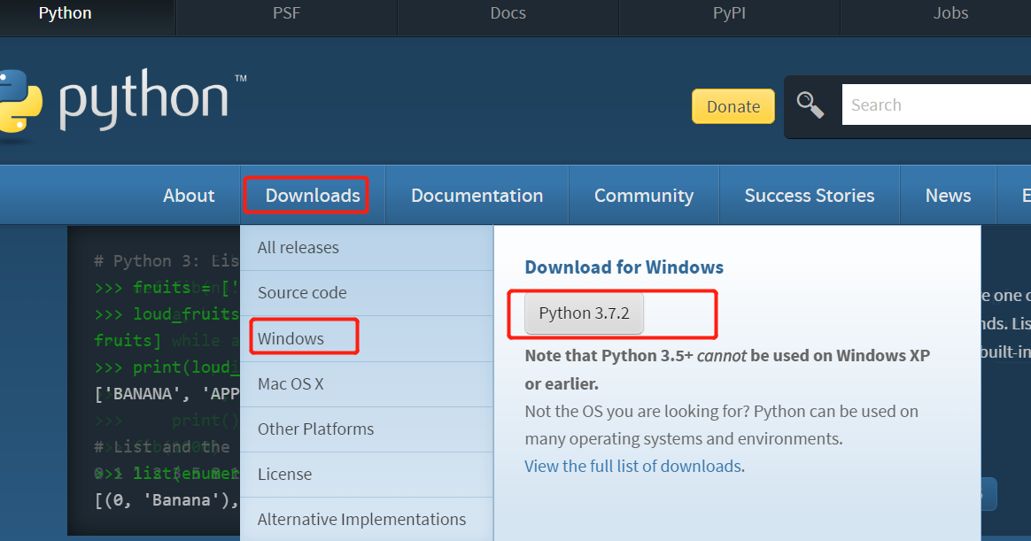Open the Python tab in the top bar
Image resolution: width=1031 pixels, height=541 pixels.
pyautogui.click(x=65, y=13)
